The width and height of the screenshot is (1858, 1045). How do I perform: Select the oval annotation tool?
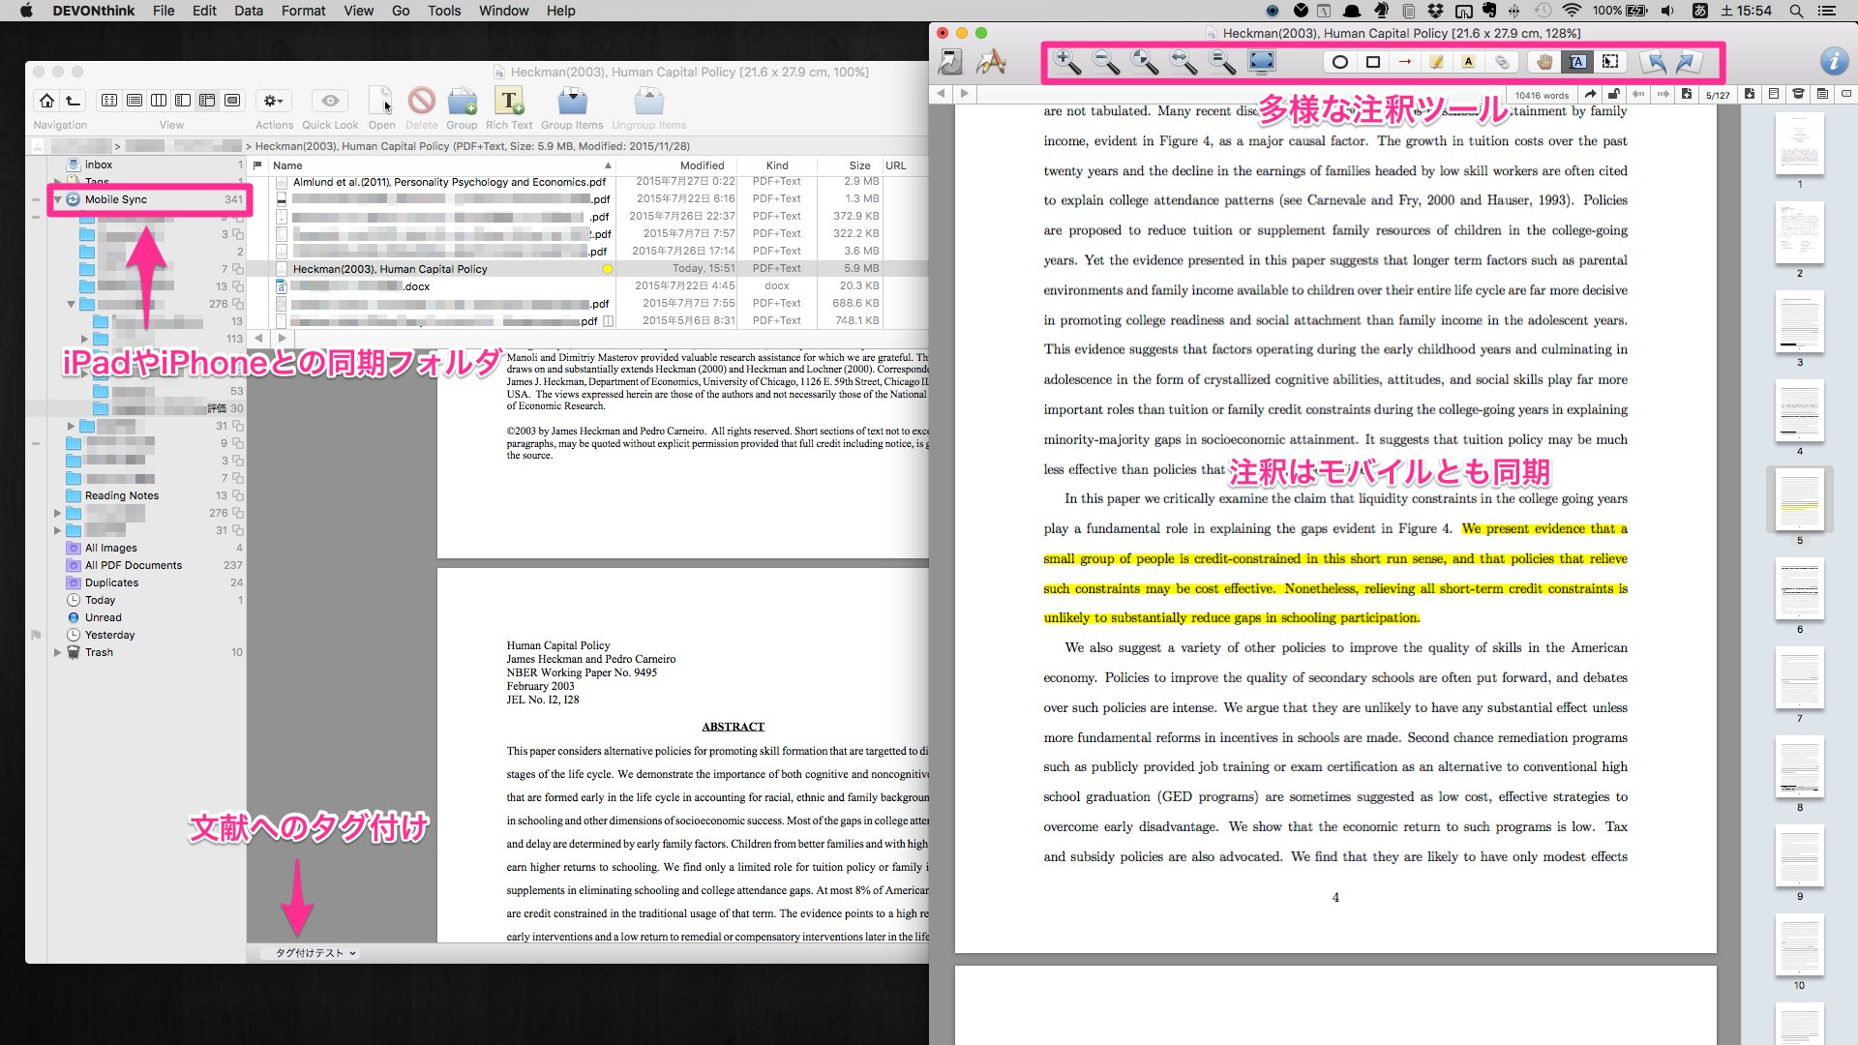pos(1340,62)
